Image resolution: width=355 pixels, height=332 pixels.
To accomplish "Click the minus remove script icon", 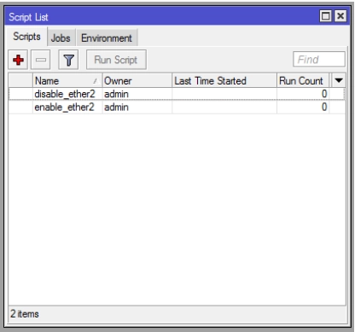I will click(40, 60).
